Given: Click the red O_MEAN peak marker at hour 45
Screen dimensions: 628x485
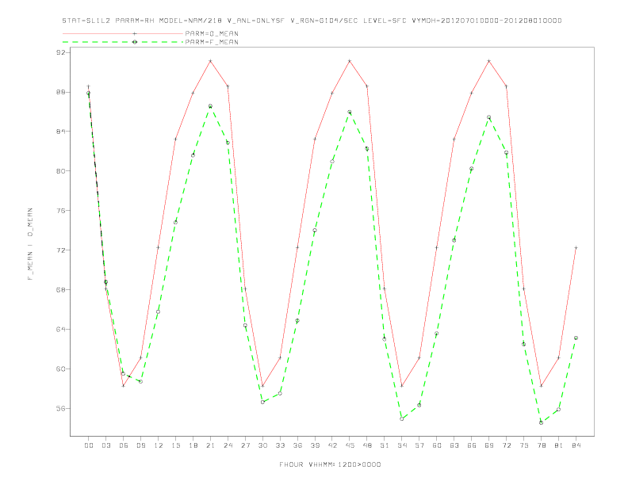Looking at the screenshot, I should click(350, 61).
